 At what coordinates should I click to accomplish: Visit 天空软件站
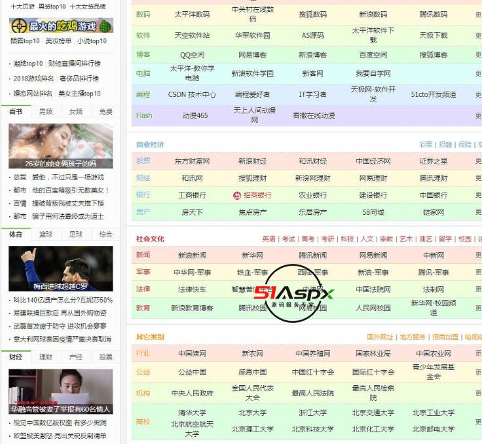coord(192,35)
